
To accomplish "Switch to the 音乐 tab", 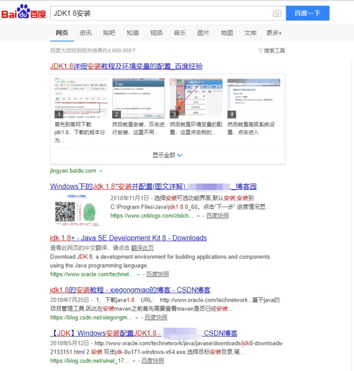I will coord(180,33).
